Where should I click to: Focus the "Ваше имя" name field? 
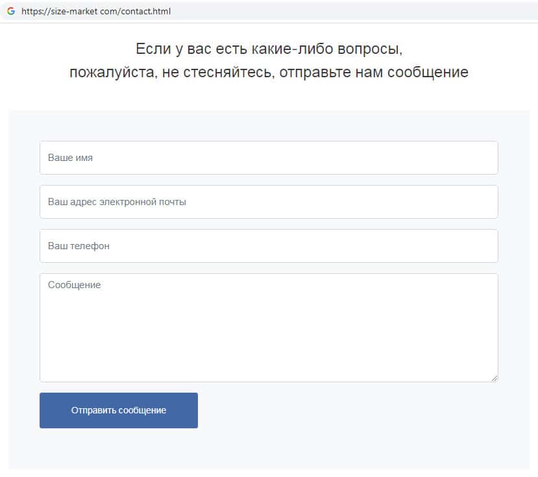pyautogui.click(x=269, y=158)
